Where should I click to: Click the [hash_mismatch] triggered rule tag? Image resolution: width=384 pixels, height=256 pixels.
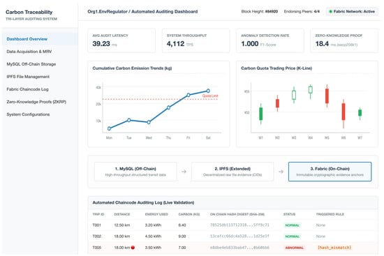point(334,248)
